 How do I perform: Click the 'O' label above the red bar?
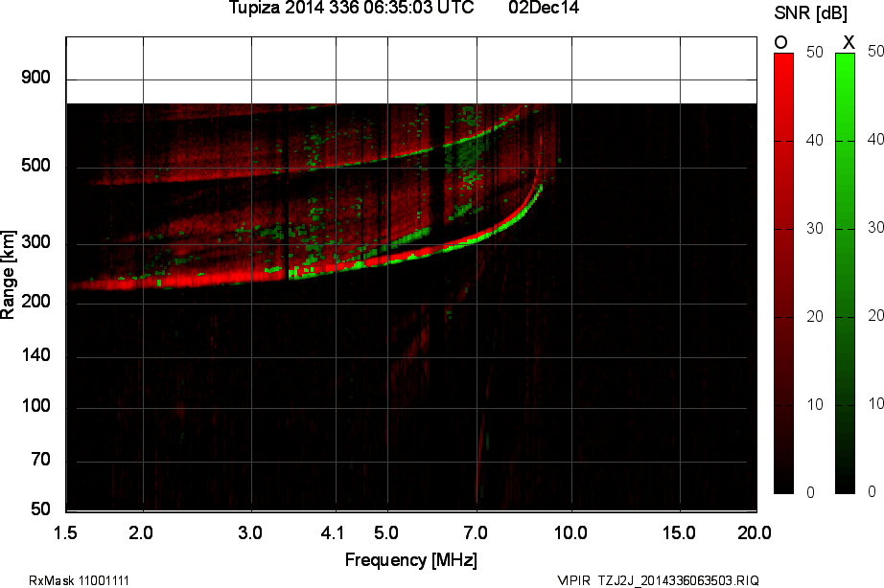780,42
